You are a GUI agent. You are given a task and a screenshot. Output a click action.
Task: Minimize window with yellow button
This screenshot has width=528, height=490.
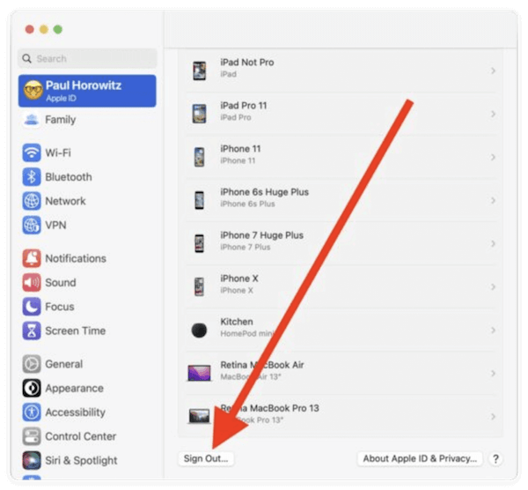pyautogui.click(x=44, y=29)
